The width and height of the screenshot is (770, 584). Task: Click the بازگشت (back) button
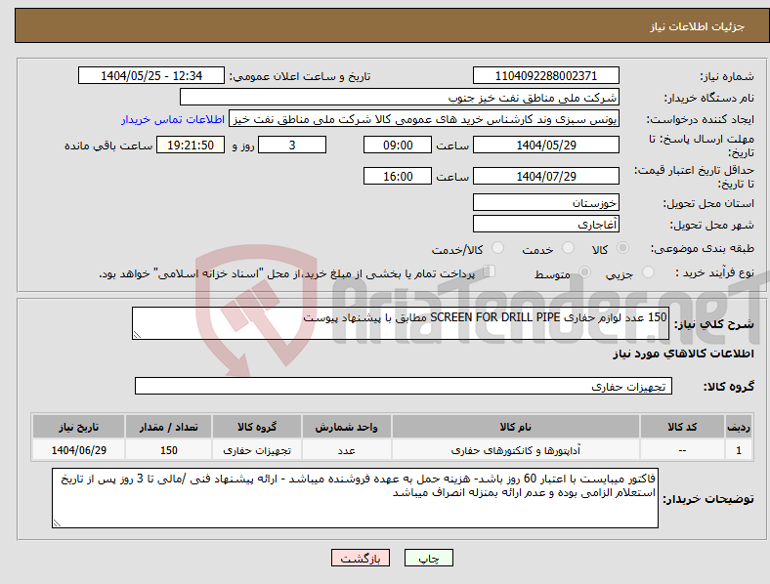[361, 558]
